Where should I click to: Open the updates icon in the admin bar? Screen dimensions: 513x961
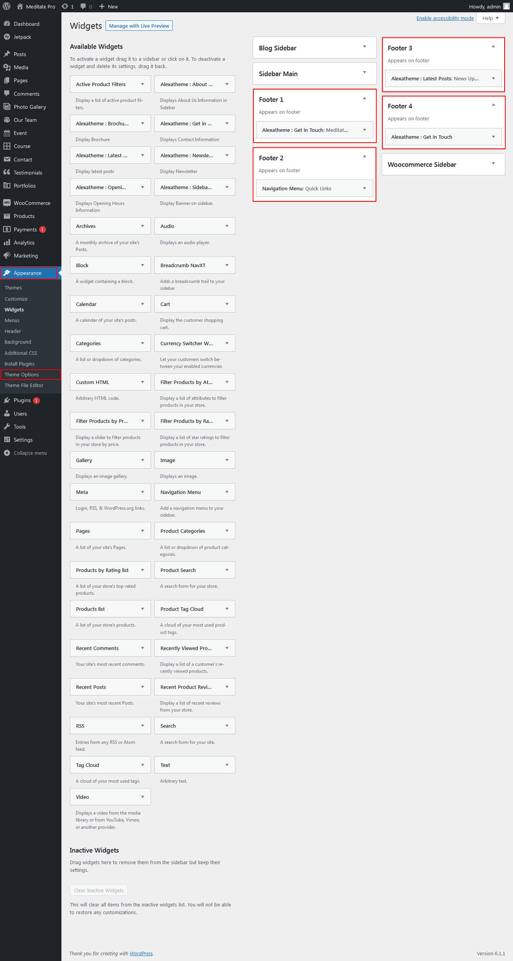click(x=65, y=6)
